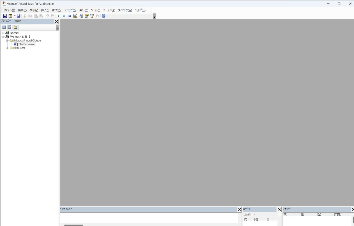This screenshot has height=226, width=354.
Task: Click View Object button in Project panel
Action: click(x=9, y=27)
